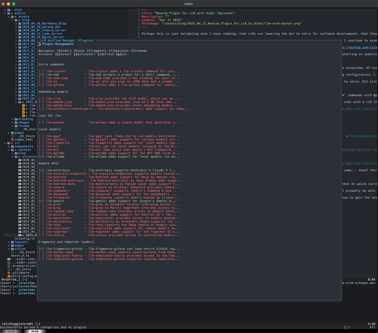Uncheck the llm-cmd plugin checkbox

click(42, 75)
